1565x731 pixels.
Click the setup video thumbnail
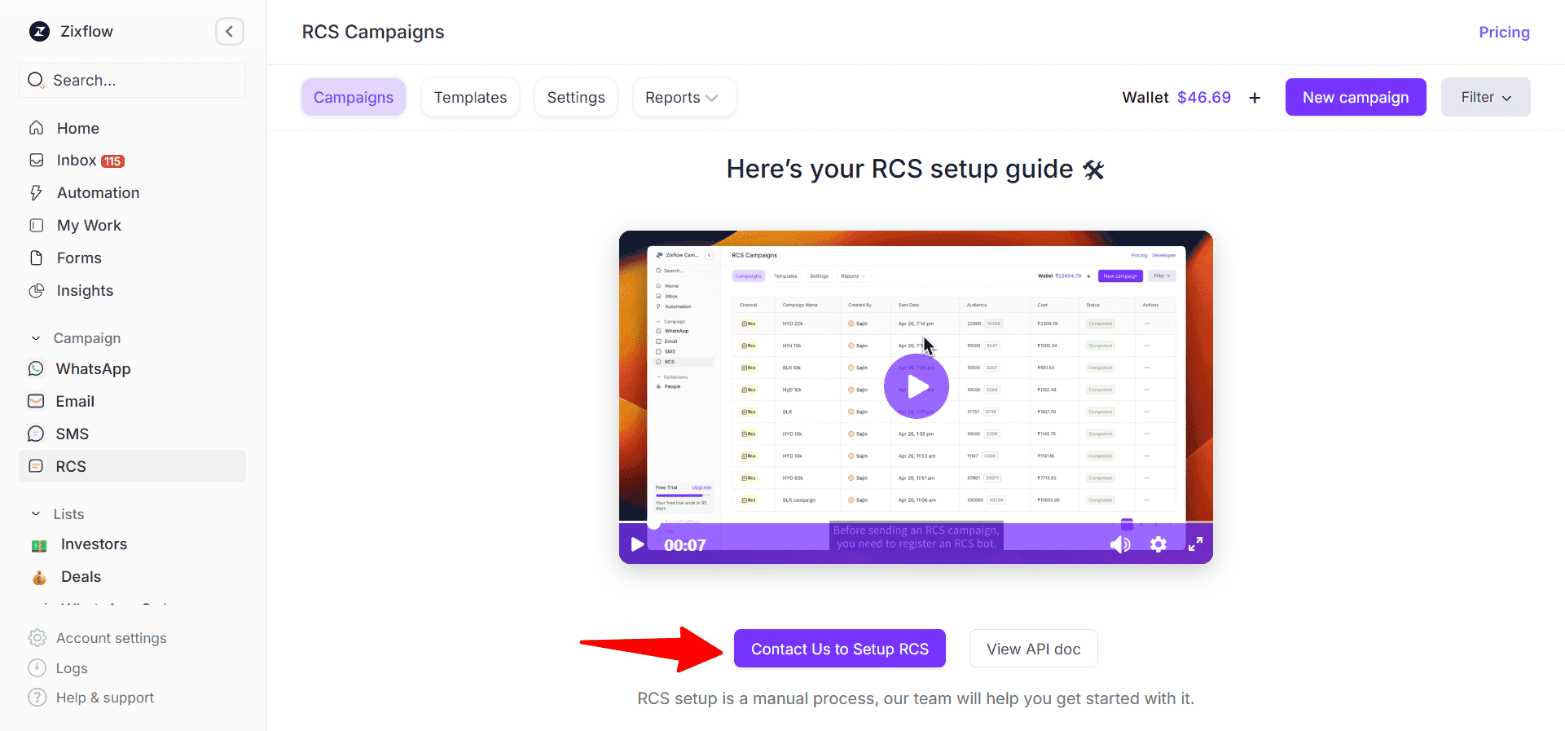click(916, 397)
